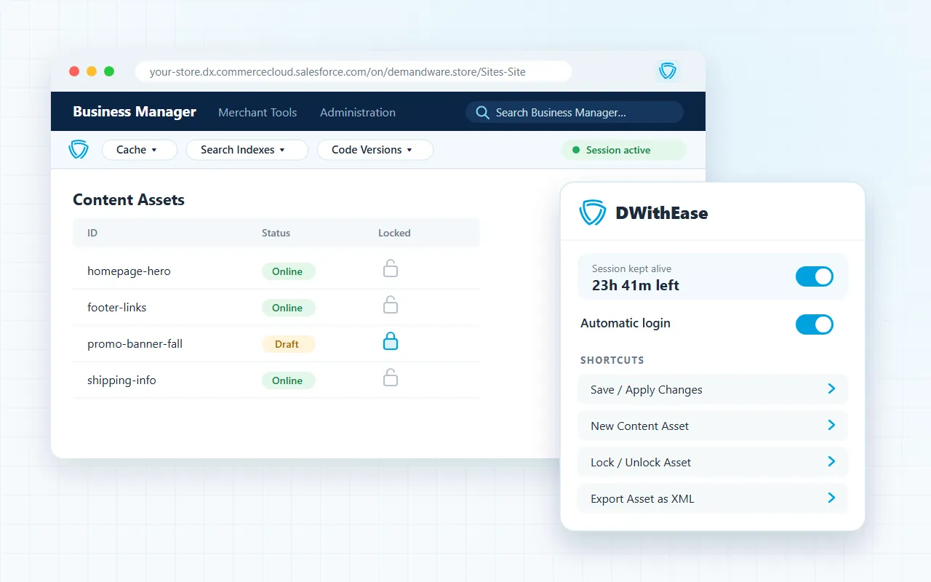Click the Draft status badge
This screenshot has height=582, width=931.
point(289,344)
